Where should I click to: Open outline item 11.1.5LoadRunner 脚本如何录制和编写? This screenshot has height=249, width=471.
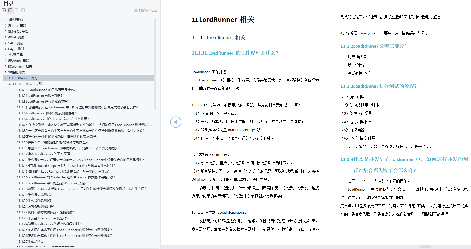click(46, 113)
